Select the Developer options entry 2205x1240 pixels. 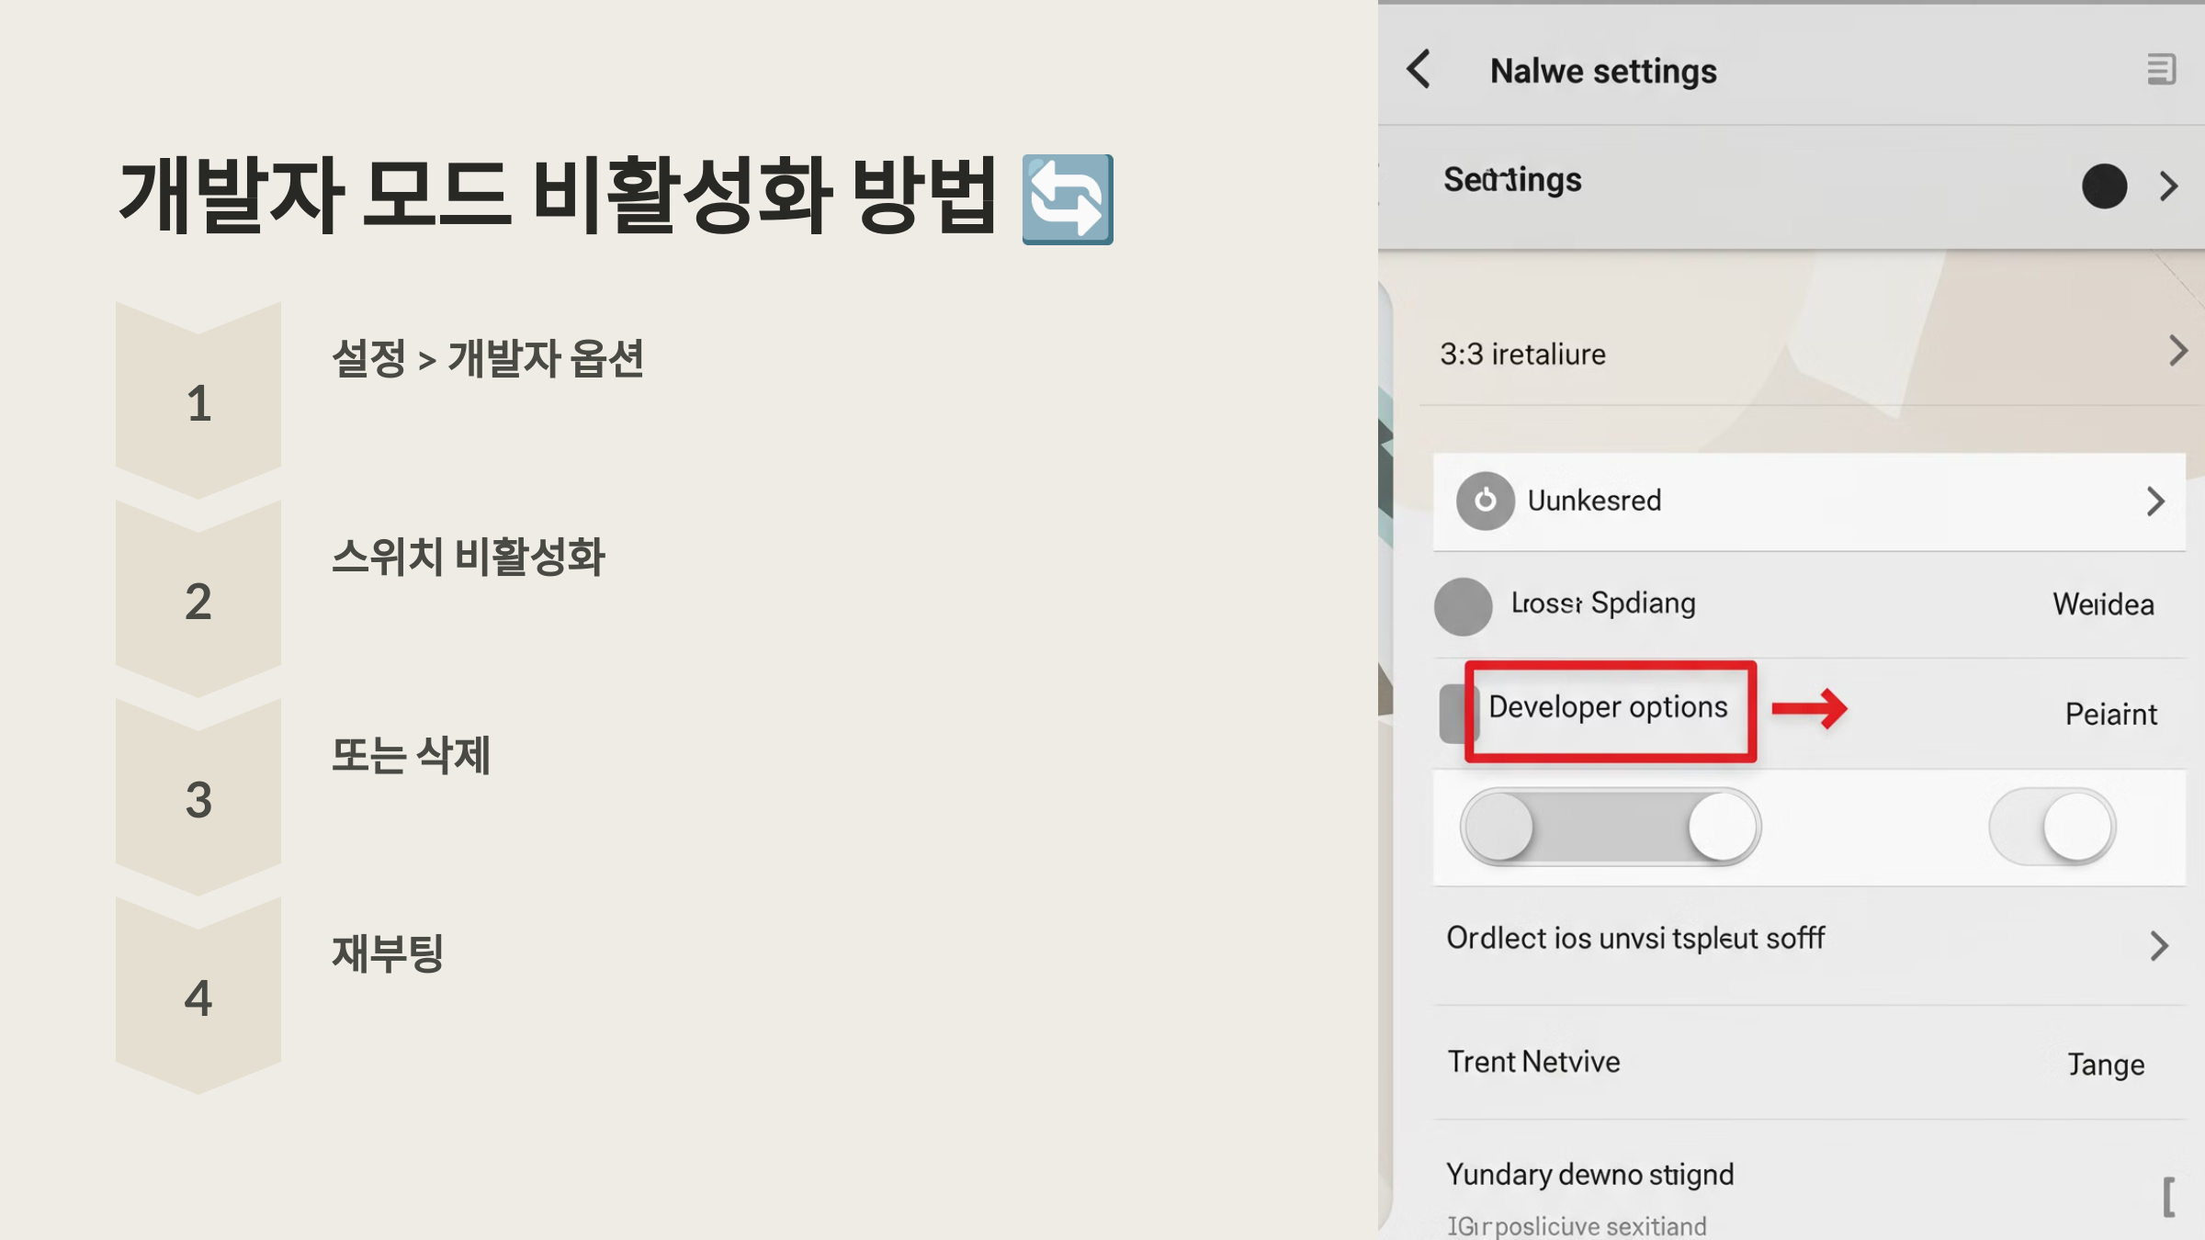point(1608,707)
